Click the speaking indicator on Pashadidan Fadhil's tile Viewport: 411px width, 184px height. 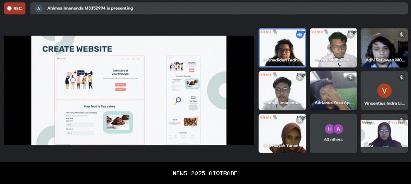tap(299, 35)
